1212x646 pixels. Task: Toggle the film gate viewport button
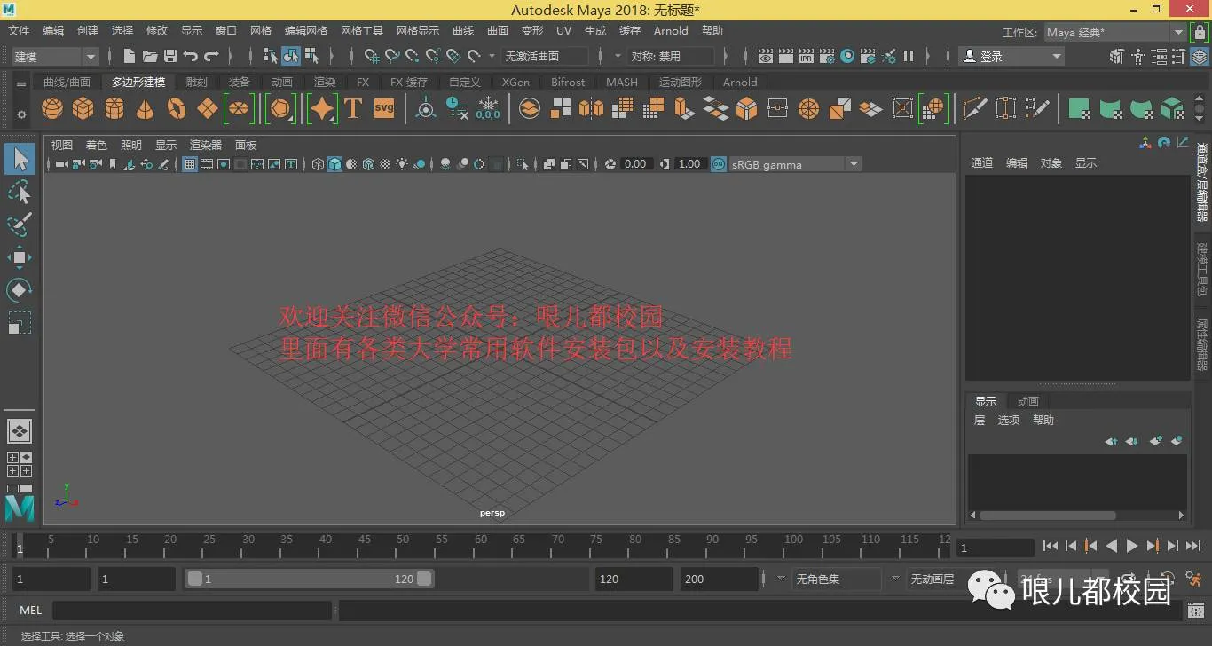point(207,164)
